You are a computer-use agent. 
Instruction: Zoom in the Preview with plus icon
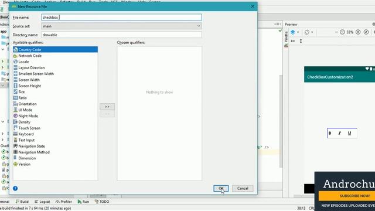pyautogui.click(x=358, y=32)
